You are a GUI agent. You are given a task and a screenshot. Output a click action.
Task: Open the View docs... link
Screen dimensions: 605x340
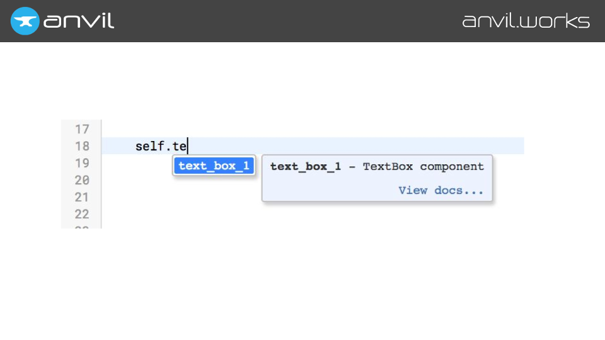pyautogui.click(x=441, y=190)
